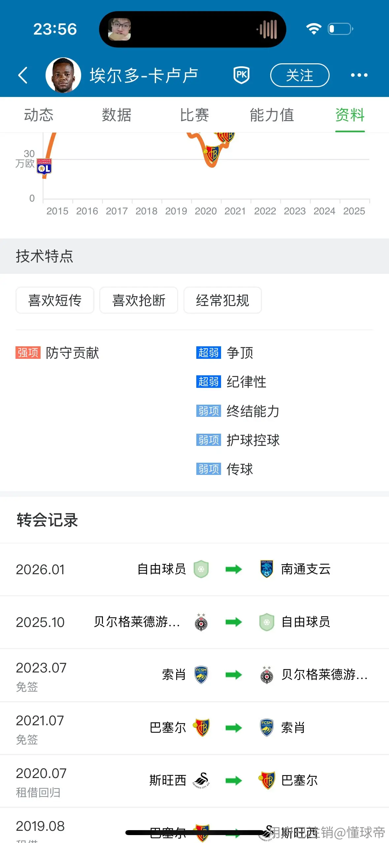This screenshot has width=389, height=843.
Task: Switch to the 动态 tab
Action: click(x=39, y=115)
